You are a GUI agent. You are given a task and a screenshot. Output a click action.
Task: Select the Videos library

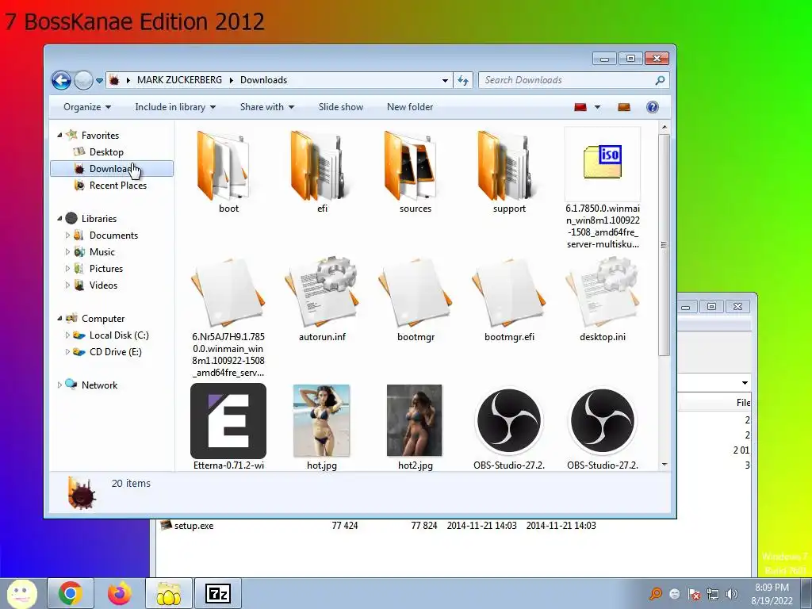[103, 285]
